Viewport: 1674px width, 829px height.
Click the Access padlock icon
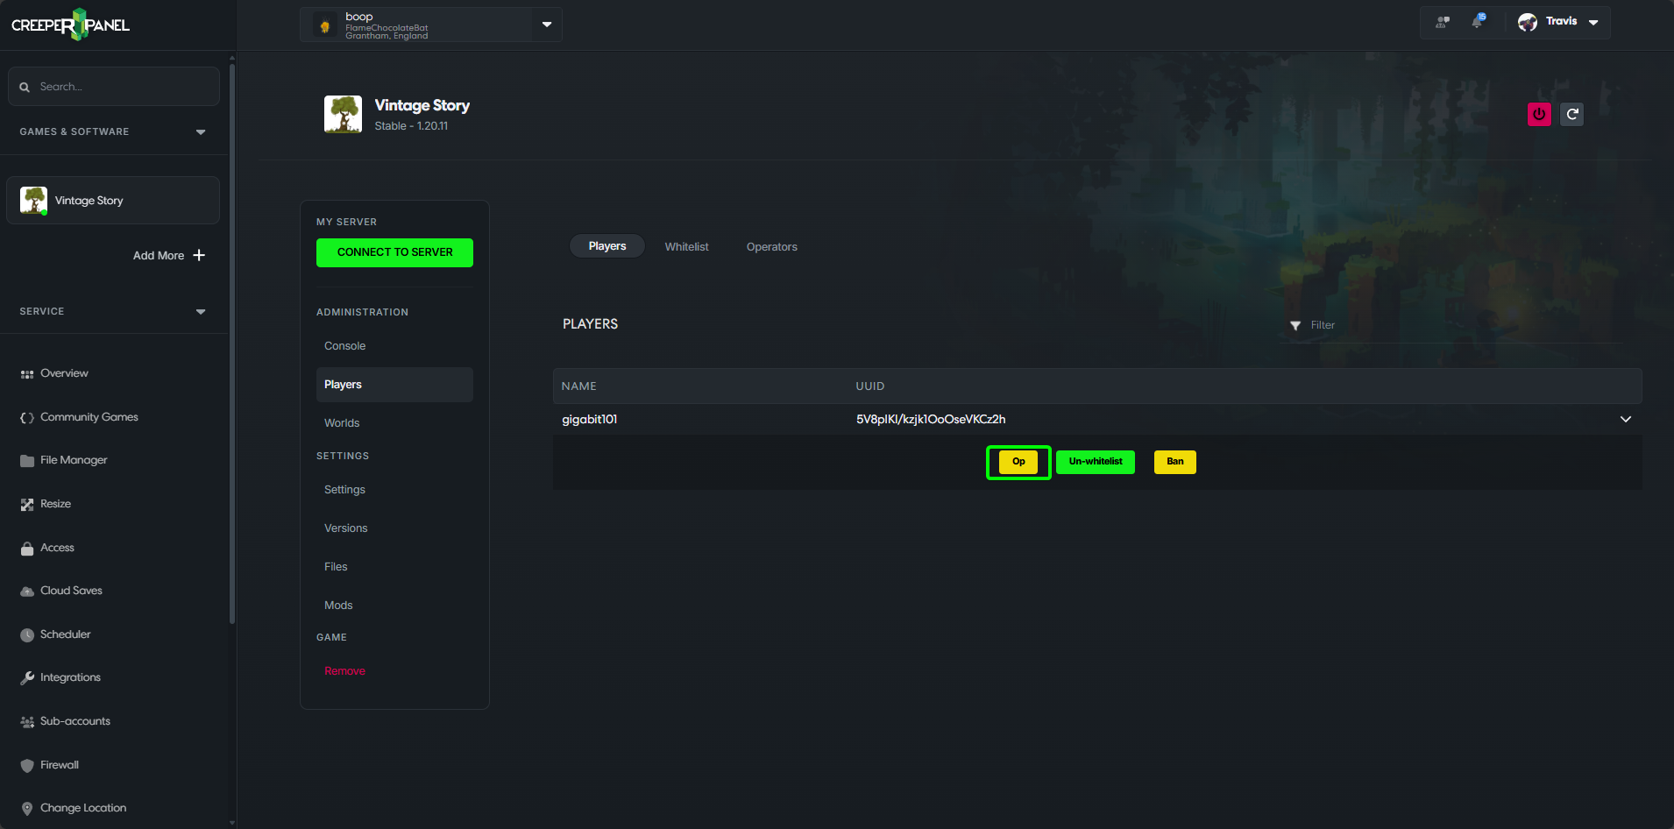coord(27,549)
